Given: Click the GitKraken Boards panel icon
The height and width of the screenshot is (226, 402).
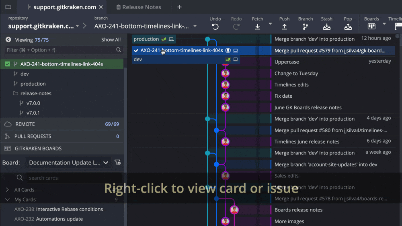Looking at the screenshot, I should (x=7, y=148).
